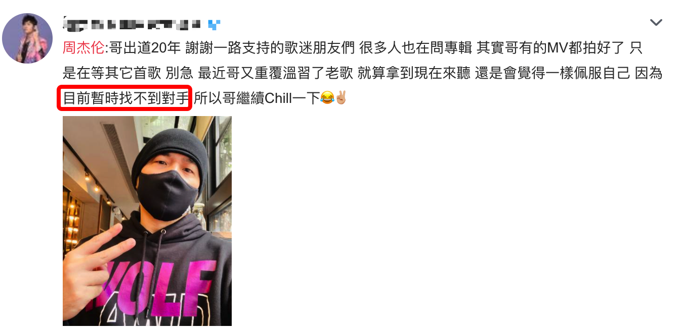Click the word Chill in the post

click(x=278, y=98)
